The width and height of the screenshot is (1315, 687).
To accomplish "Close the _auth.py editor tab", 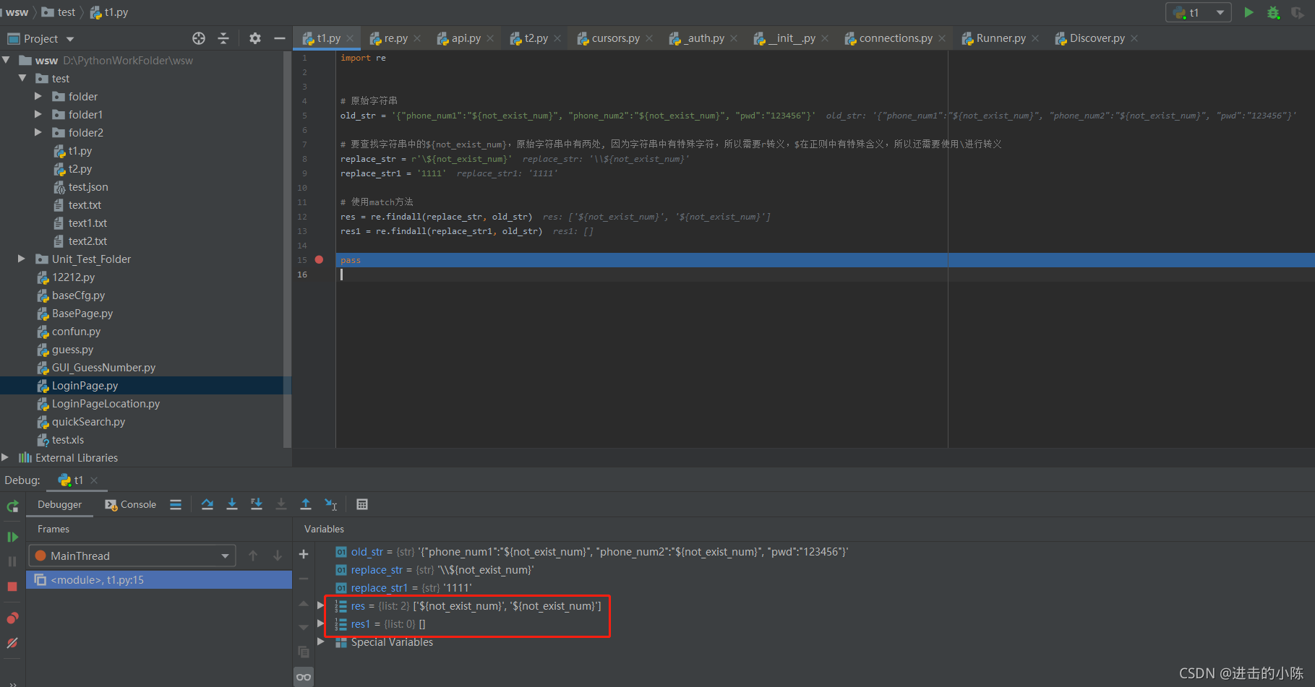I will click(734, 38).
